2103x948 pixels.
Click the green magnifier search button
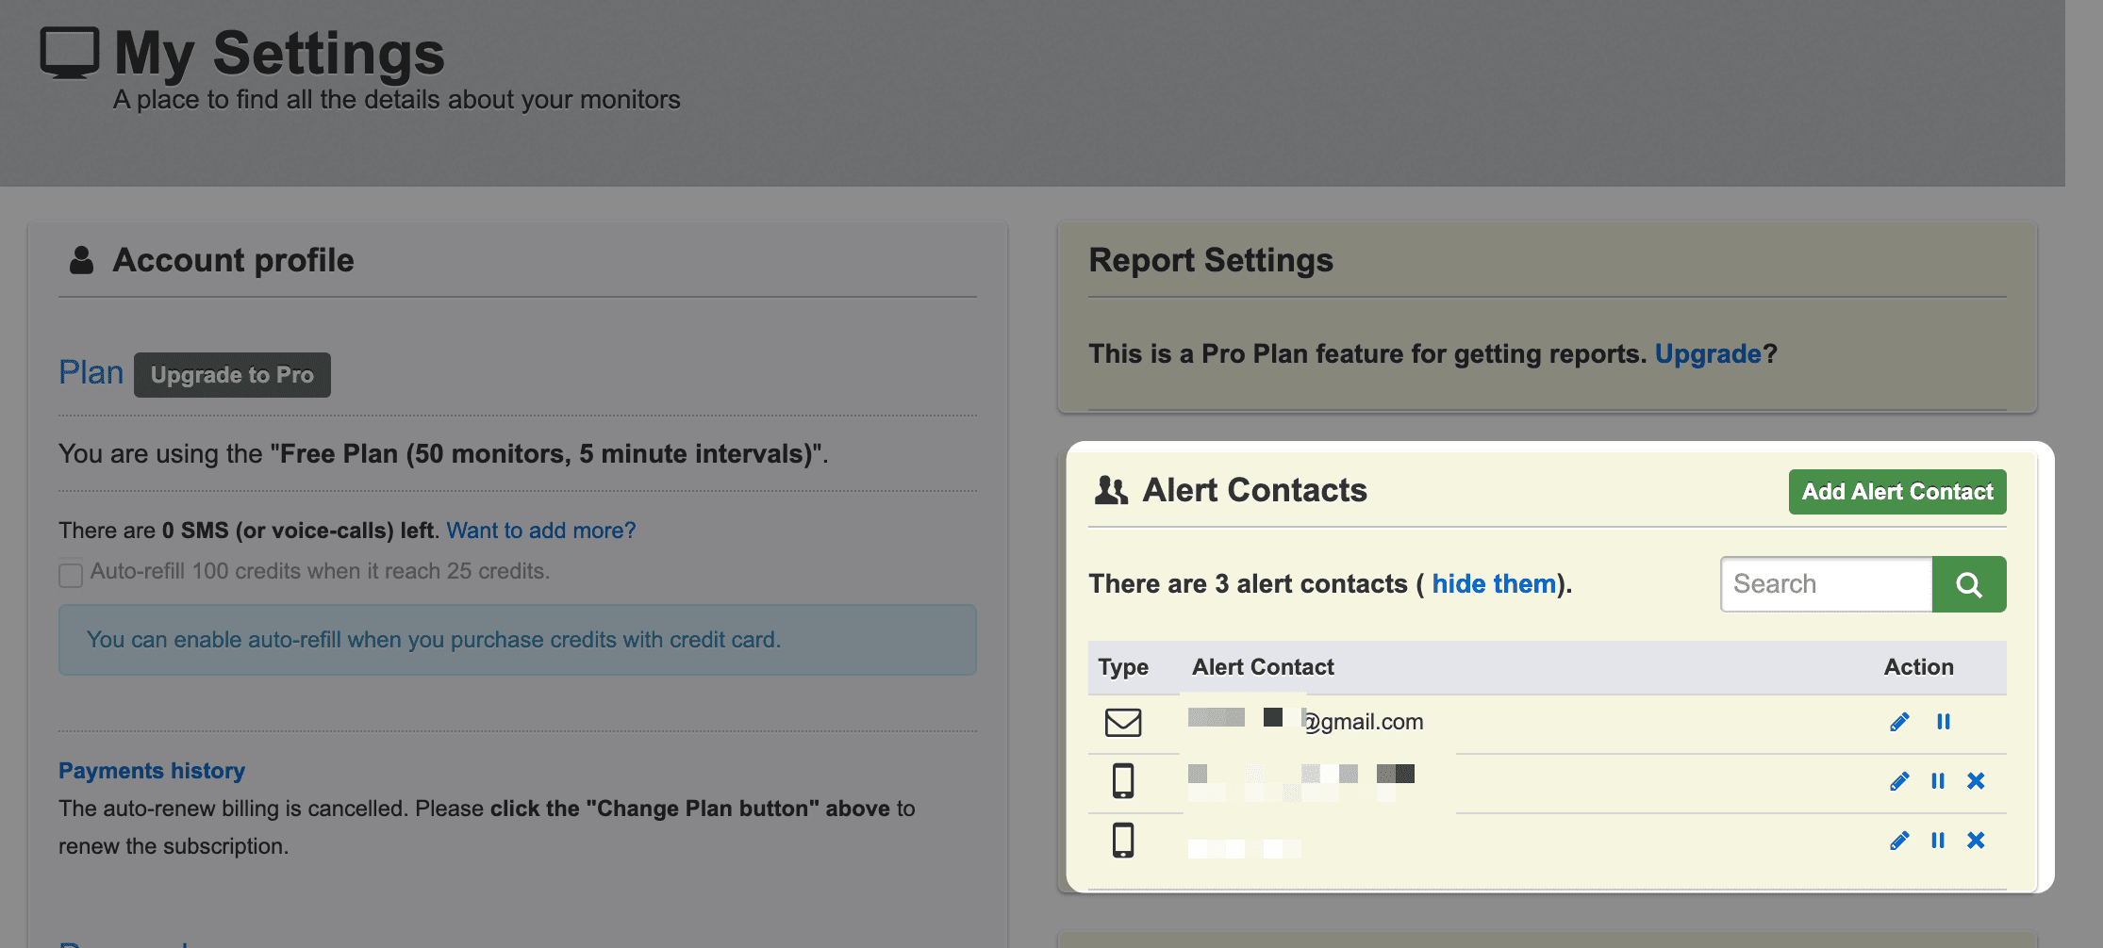click(1968, 584)
